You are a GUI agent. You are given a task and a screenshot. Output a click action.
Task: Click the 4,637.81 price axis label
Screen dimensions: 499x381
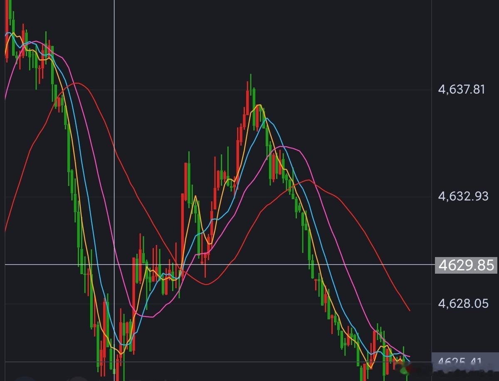[462, 89]
